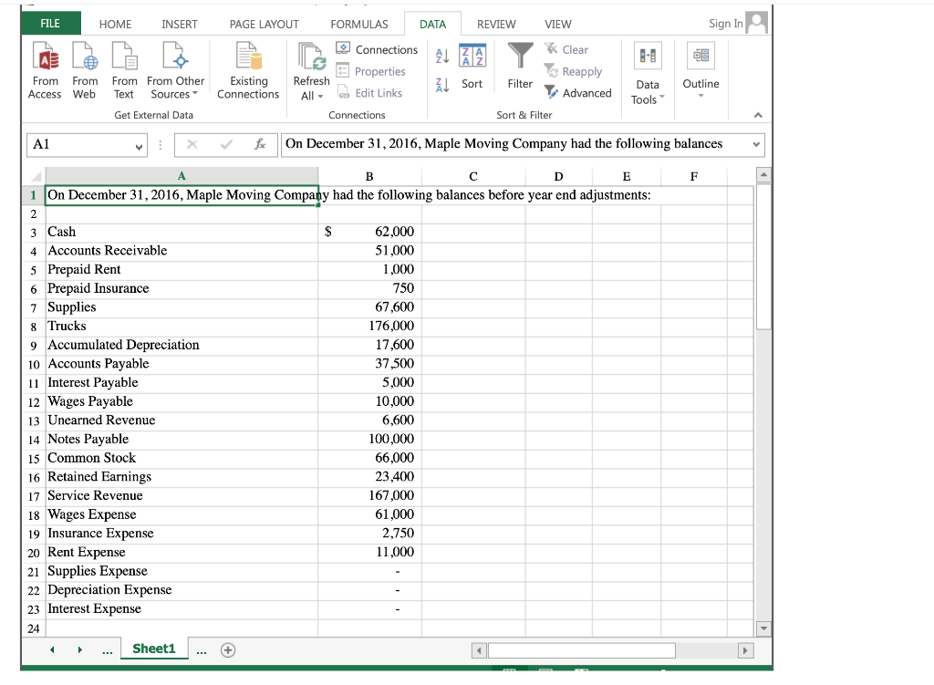Switch to the FORMULAS ribbon tab
The height and width of the screenshot is (685, 934).
coord(358,24)
